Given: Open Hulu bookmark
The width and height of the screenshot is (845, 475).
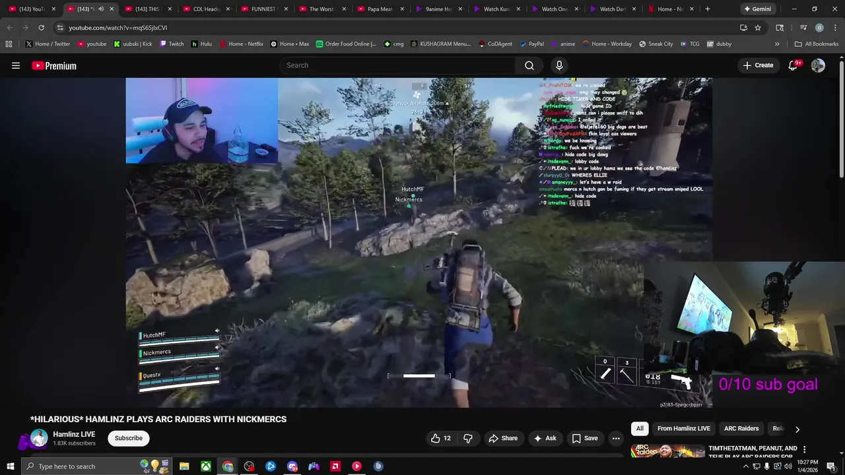Looking at the screenshot, I should [x=201, y=44].
